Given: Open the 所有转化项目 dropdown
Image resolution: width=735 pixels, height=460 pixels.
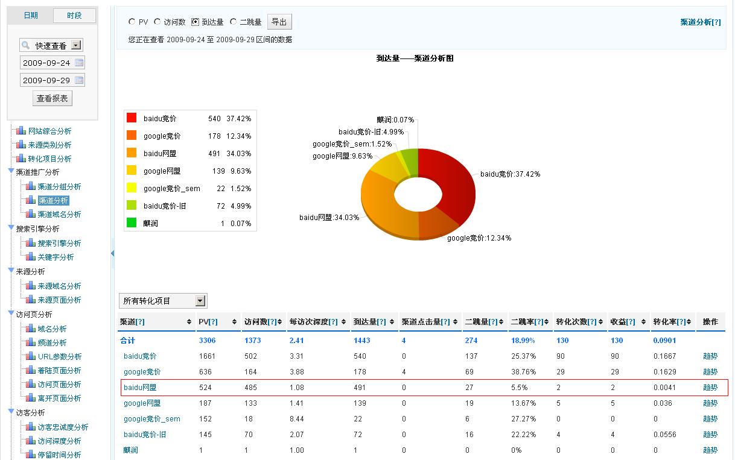Looking at the screenshot, I should click(x=200, y=301).
